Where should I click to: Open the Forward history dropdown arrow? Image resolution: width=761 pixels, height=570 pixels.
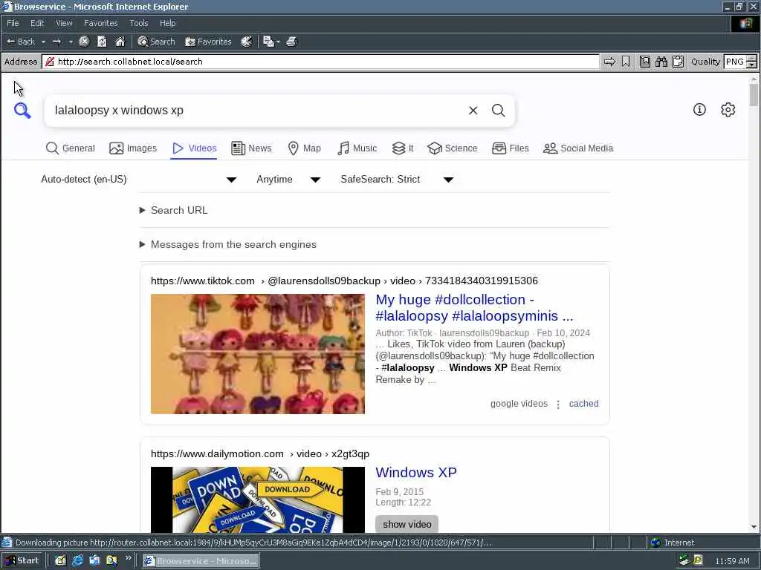pyautogui.click(x=71, y=42)
